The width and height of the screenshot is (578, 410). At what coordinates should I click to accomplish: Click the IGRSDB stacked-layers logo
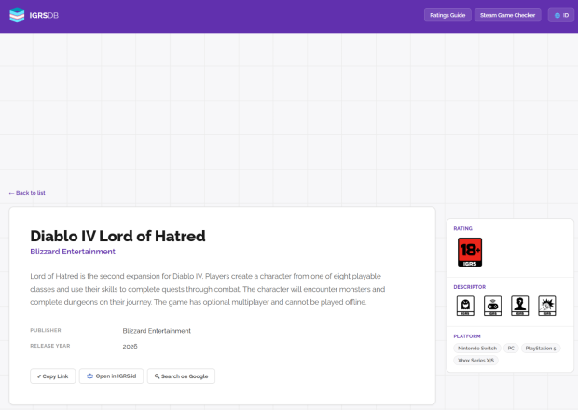click(17, 15)
